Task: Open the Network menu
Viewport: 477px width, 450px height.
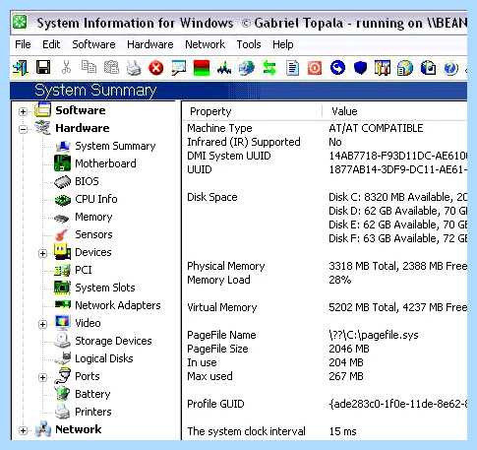Action: click(205, 44)
